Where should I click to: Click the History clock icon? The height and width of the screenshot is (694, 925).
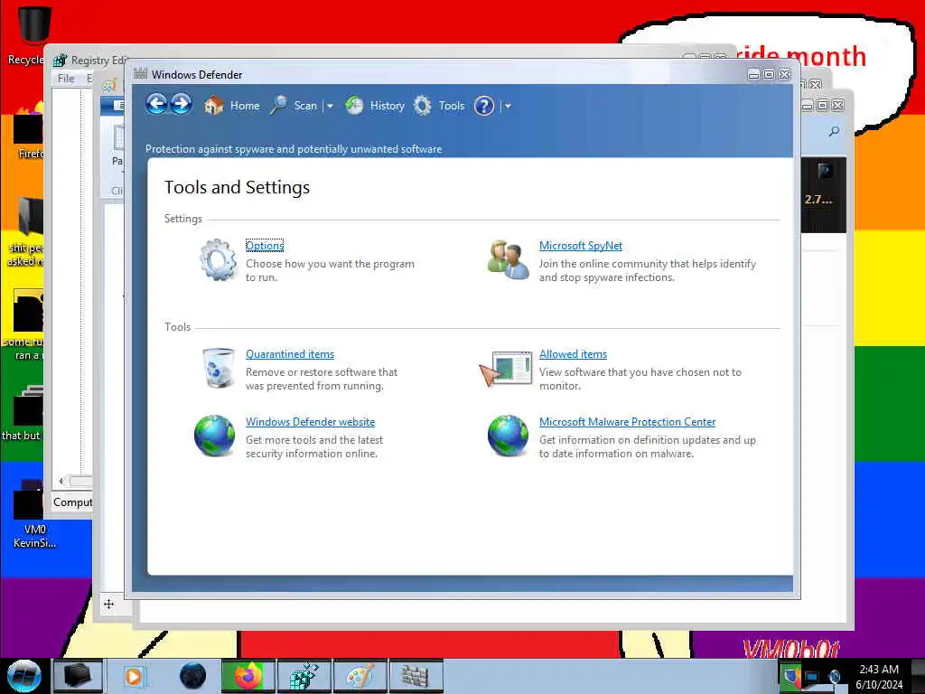pyautogui.click(x=354, y=106)
